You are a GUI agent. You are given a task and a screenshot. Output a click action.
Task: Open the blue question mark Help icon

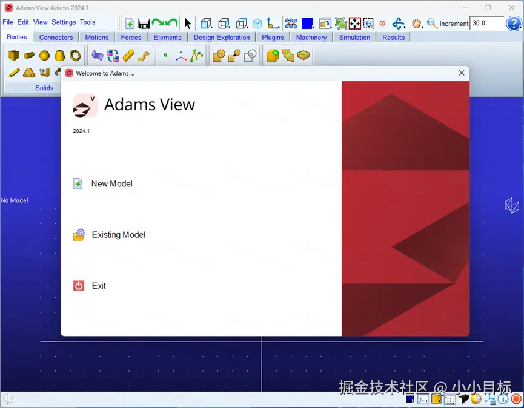coord(514,24)
